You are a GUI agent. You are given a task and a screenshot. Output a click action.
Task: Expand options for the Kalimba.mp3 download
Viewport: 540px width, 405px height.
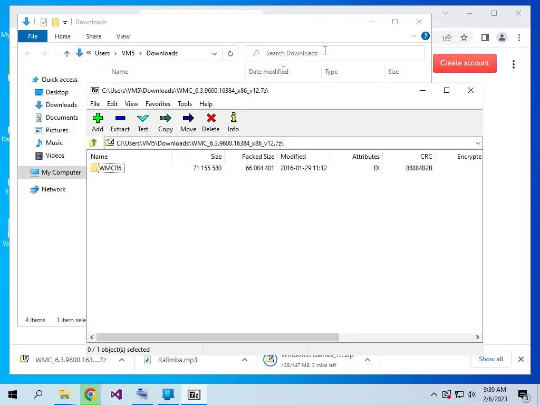(x=245, y=360)
